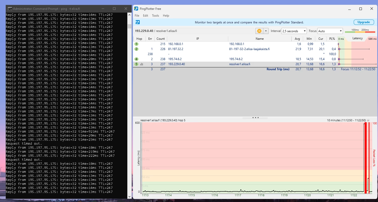Expand the 10 minutes timeline range chevron
378x202 pixels.
[368, 120]
